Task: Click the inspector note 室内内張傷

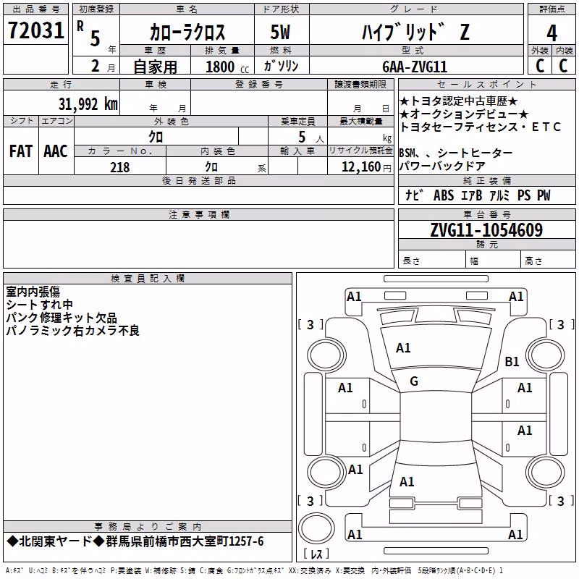Action: click(x=33, y=292)
